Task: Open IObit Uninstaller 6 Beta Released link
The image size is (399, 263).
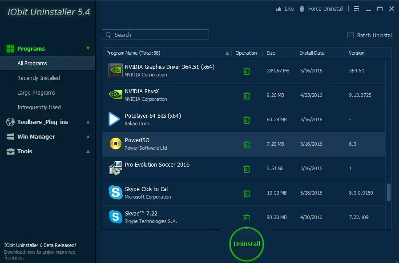Action: point(40,245)
